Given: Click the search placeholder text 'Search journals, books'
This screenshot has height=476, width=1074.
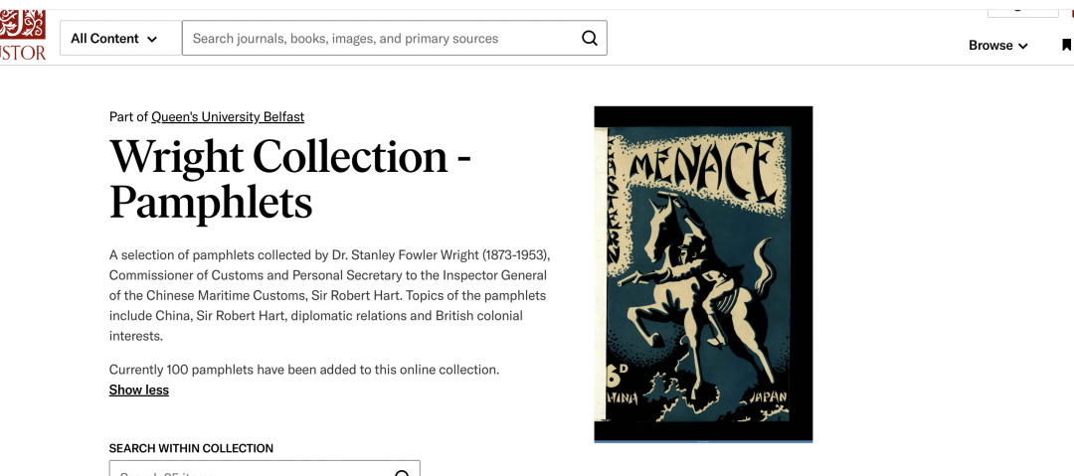Looking at the screenshot, I should pos(345,39).
